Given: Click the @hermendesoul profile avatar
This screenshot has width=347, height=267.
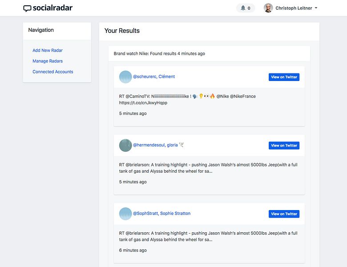Looking at the screenshot, I should click(x=125, y=145).
